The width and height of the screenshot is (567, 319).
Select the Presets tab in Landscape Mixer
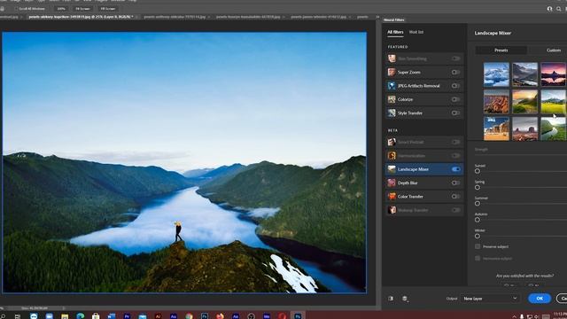point(501,51)
